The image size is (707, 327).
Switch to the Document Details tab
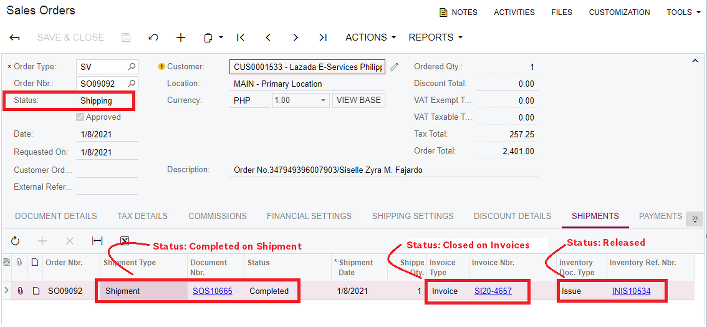click(x=56, y=216)
